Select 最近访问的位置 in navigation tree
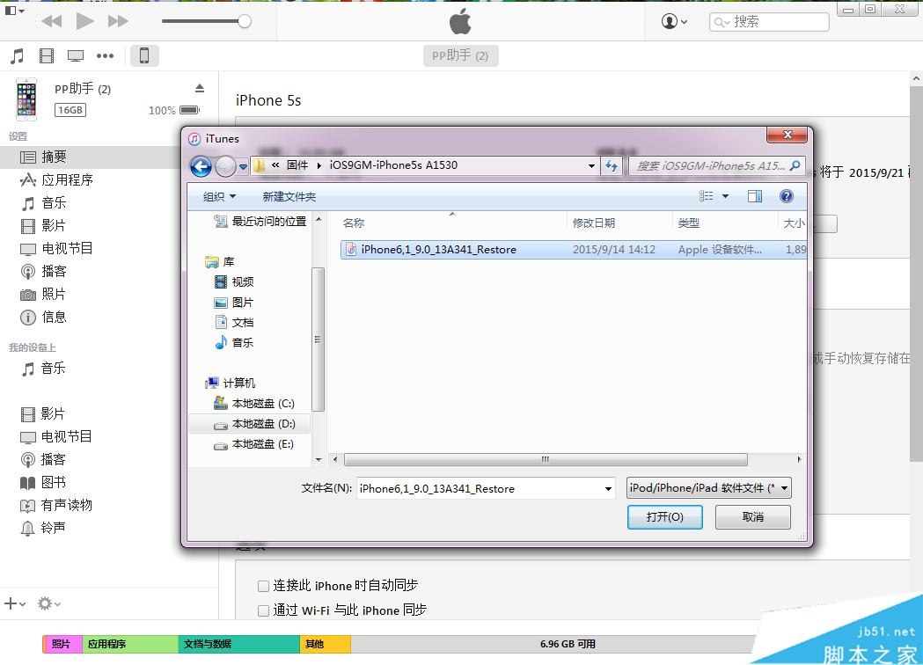This screenshot has width=923, height=665. tap(260, 222)
